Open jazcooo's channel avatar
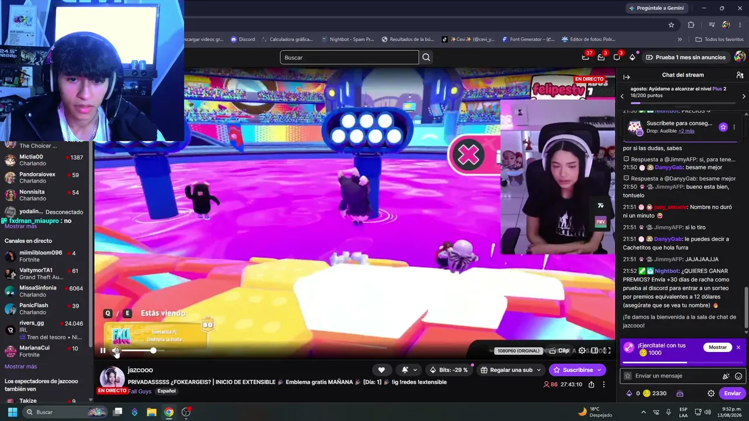Viewport: 749px width, 421px height. pos(112,378)
